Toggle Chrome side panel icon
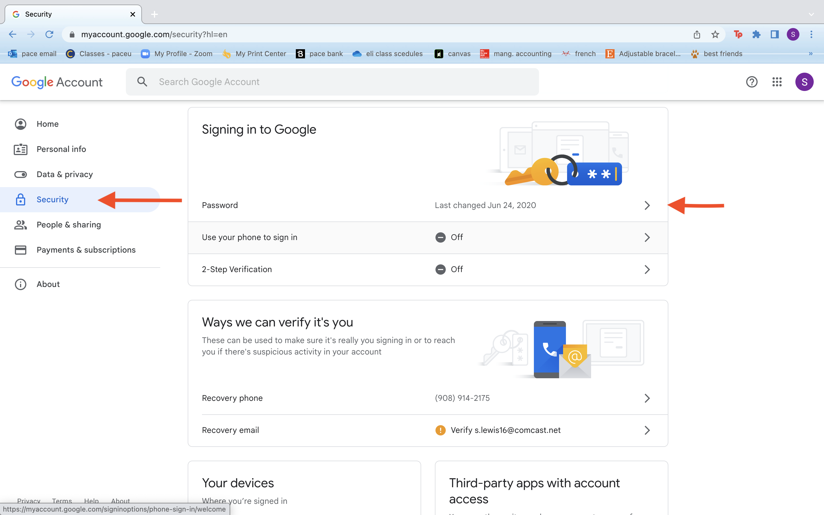Screen dimensions: 824x515 click(x=775, y=34)
